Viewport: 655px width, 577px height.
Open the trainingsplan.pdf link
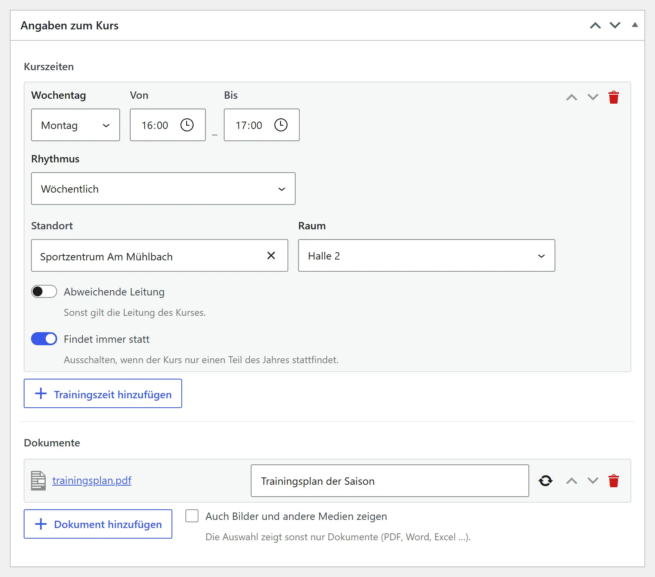tap(92, 480)
